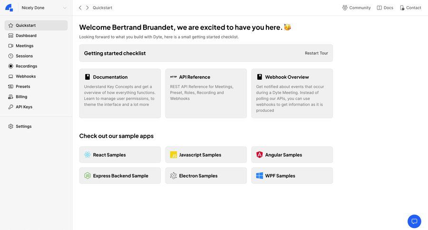Open the Webhook Overview card title
Screen dimensions: 428x230
pos(287,77)
